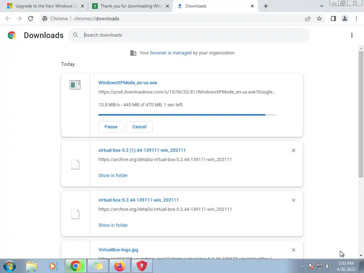Open the tab search dropdown arrow

321,6
